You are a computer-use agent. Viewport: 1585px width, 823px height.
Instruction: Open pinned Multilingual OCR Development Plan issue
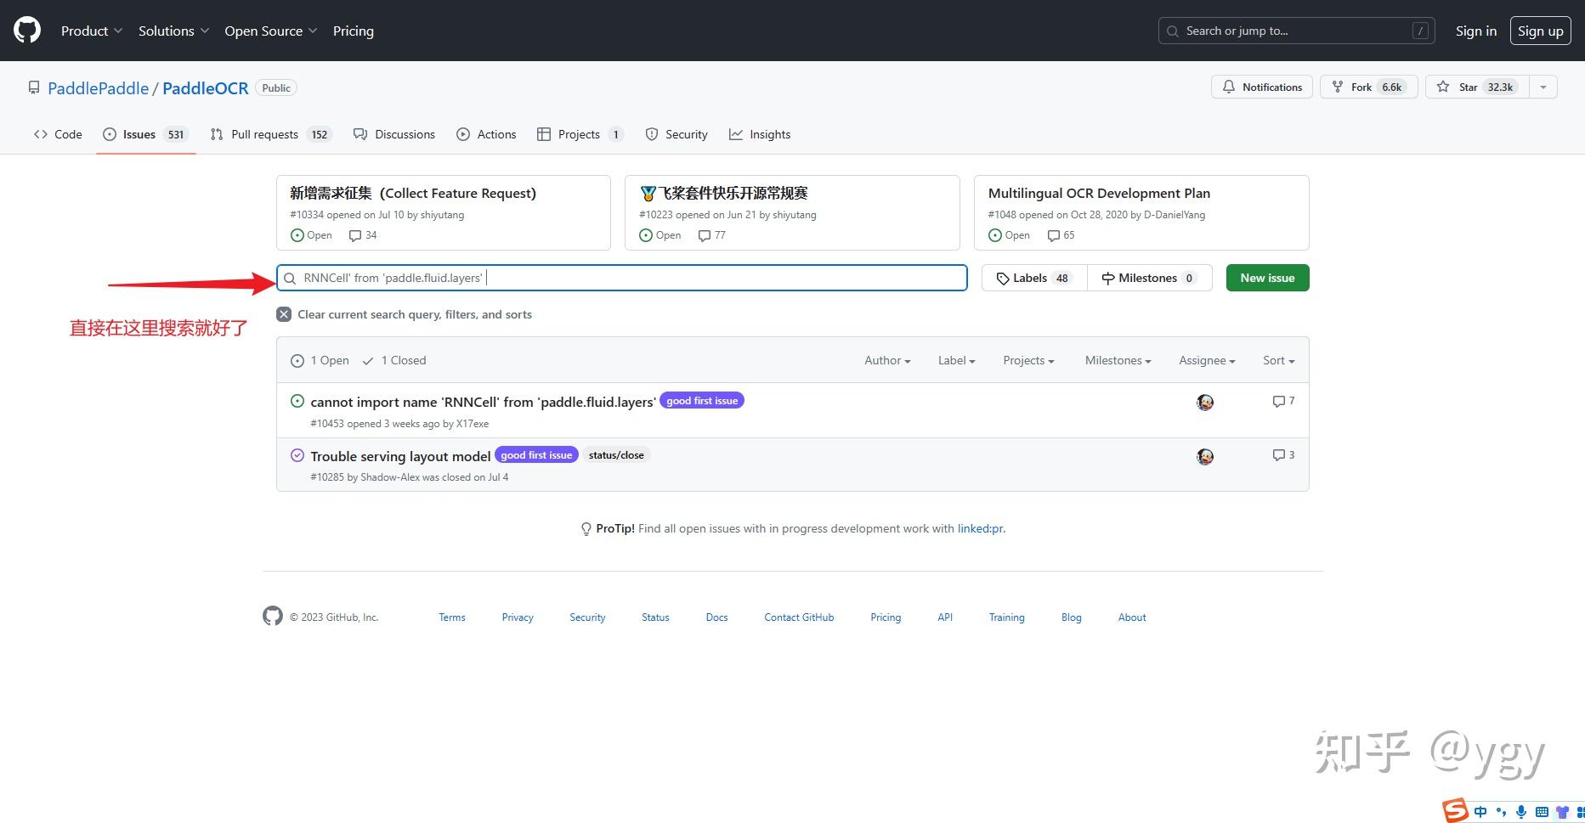pos(1099,194)
